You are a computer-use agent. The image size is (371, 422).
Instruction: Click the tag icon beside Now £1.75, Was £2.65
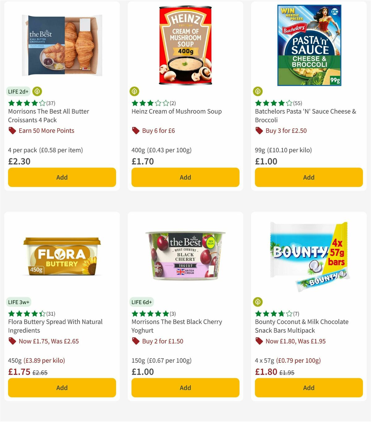point(12,341)
